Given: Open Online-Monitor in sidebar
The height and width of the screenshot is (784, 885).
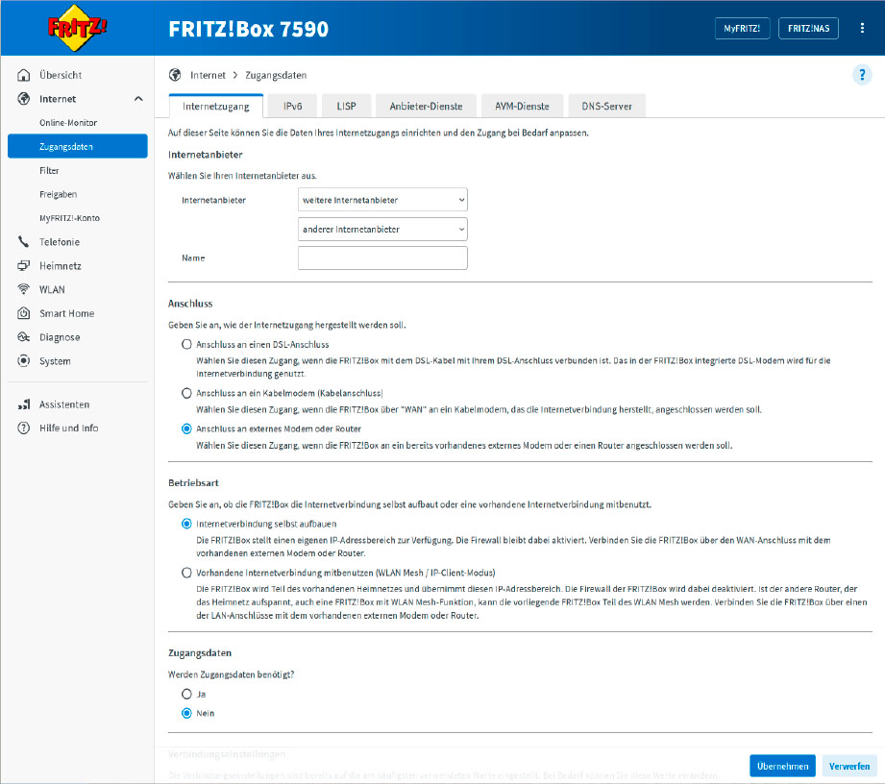Looking at the screenshot, I should click(68, 122).
